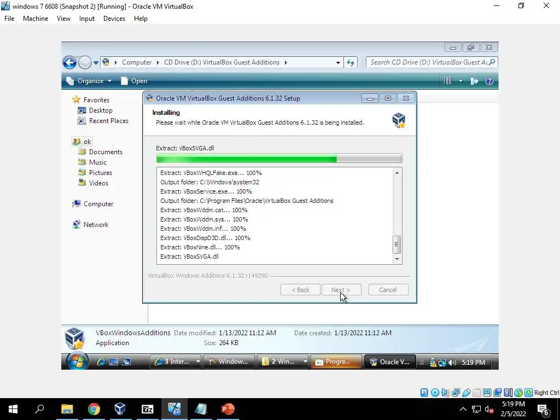Viewport: 560px width, 420px height.
Task: Click the USB devices status icon
Action: [466, 393]
